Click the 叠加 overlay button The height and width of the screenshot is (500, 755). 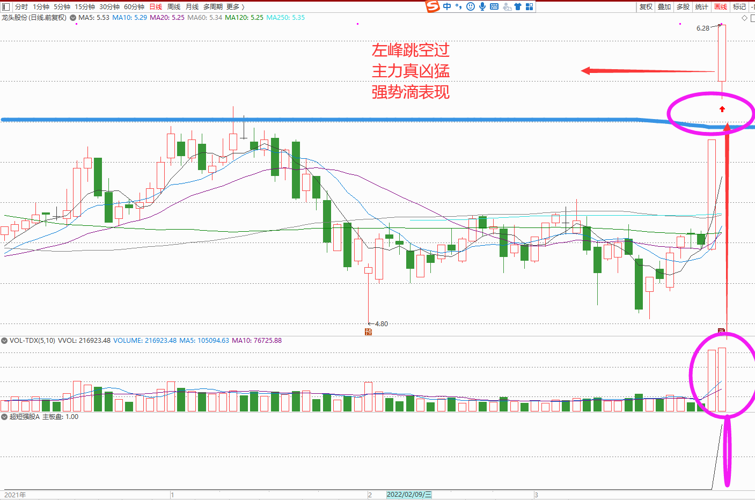(664, 6)
